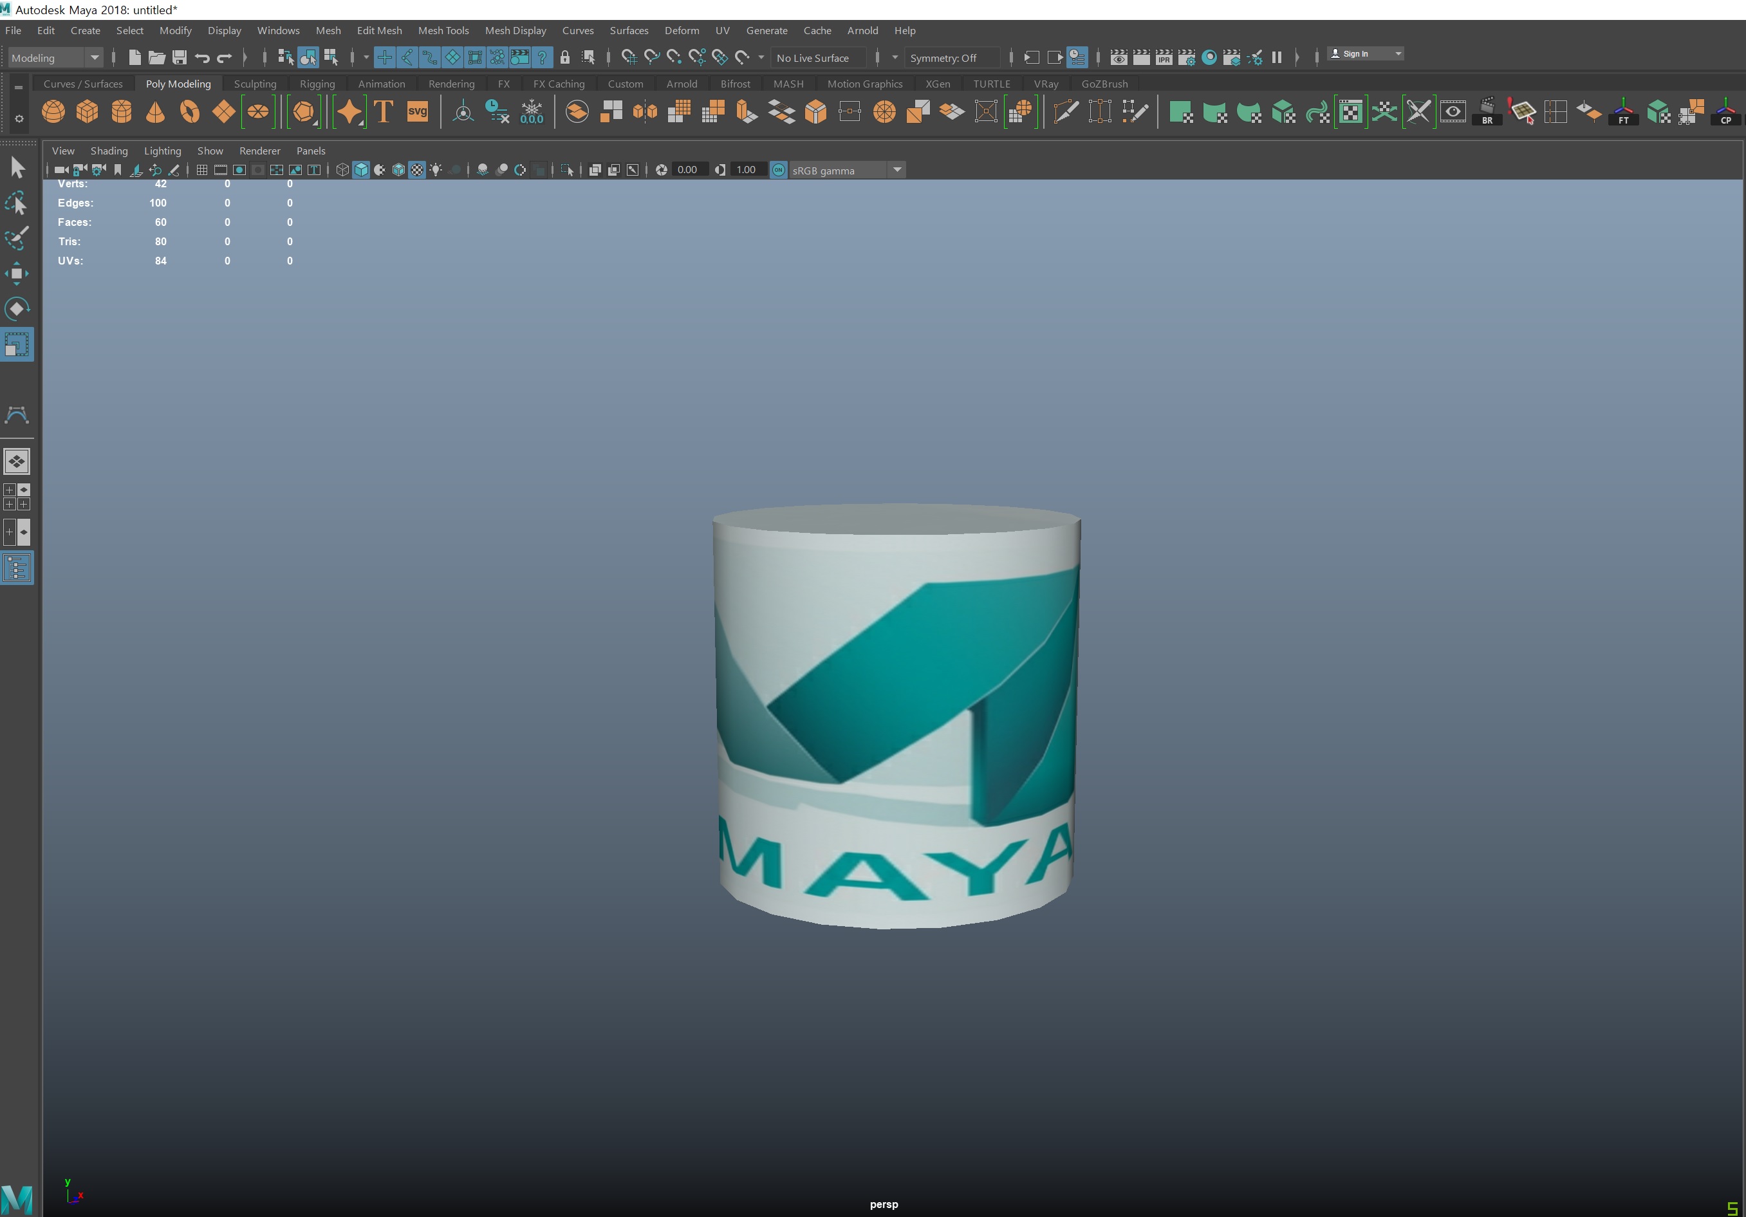Open the No Live Surface field dropdown

[x=819, y=58]
